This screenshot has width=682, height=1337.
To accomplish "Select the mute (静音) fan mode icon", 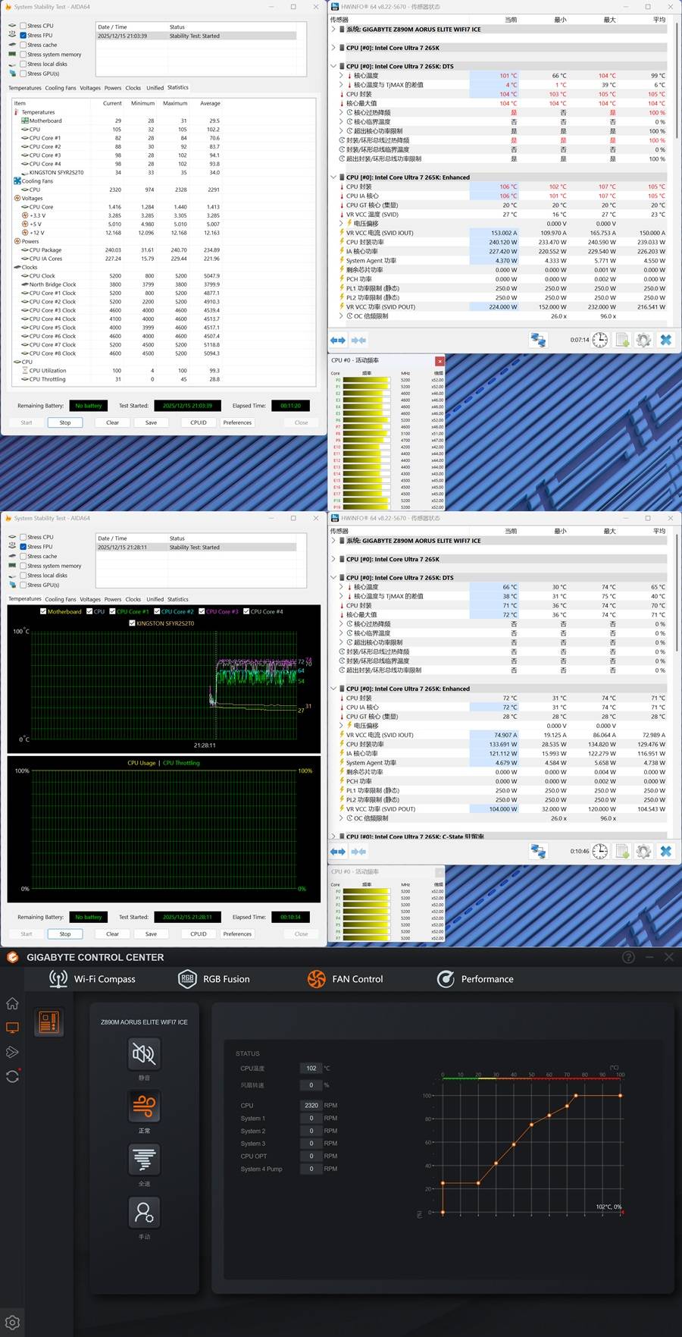I will click(x=143, y=1053).
